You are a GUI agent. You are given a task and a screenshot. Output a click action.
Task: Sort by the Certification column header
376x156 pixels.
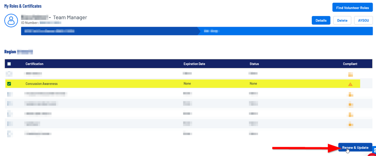click(34, 64)
